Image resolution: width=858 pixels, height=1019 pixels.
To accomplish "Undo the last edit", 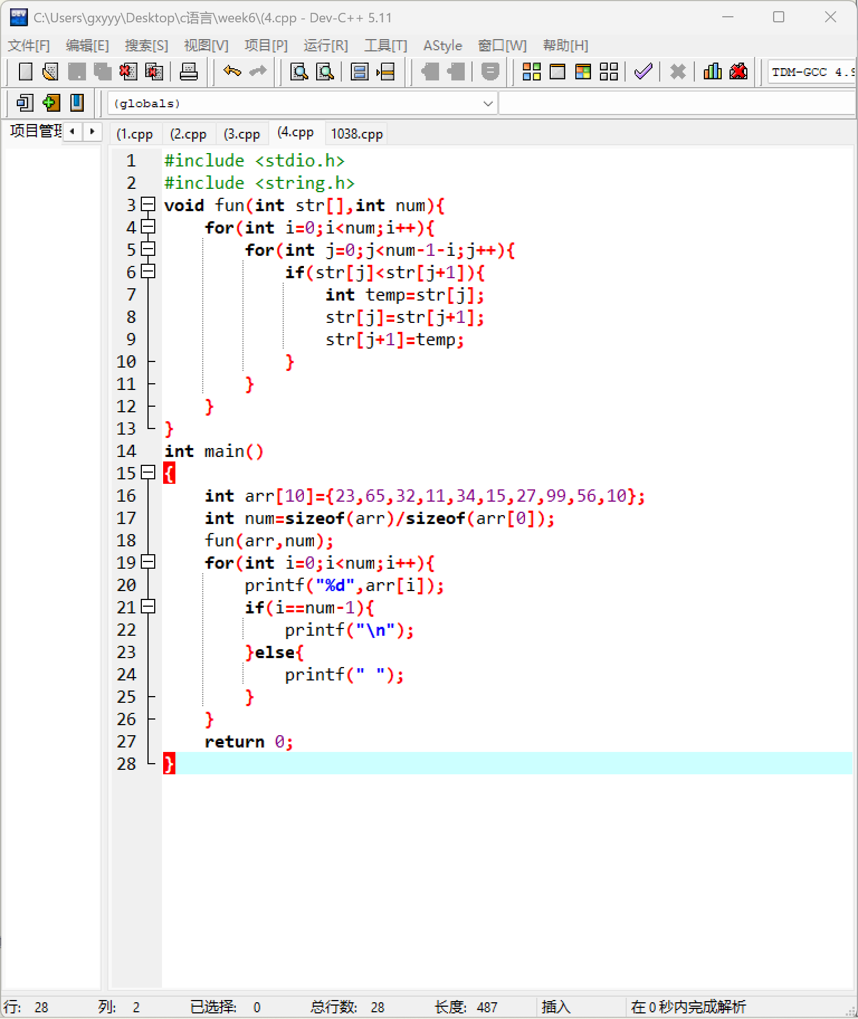I will 232,72.
